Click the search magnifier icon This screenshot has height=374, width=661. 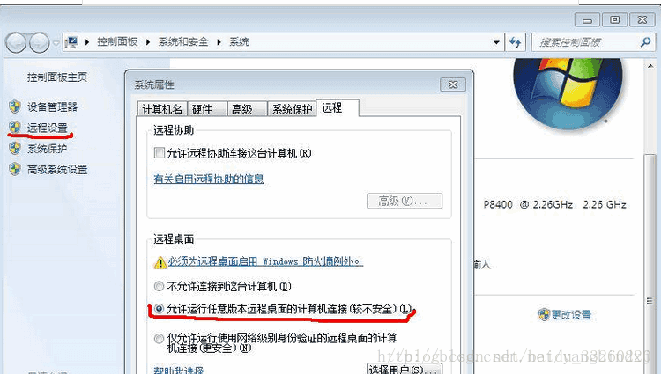point(645,41)
